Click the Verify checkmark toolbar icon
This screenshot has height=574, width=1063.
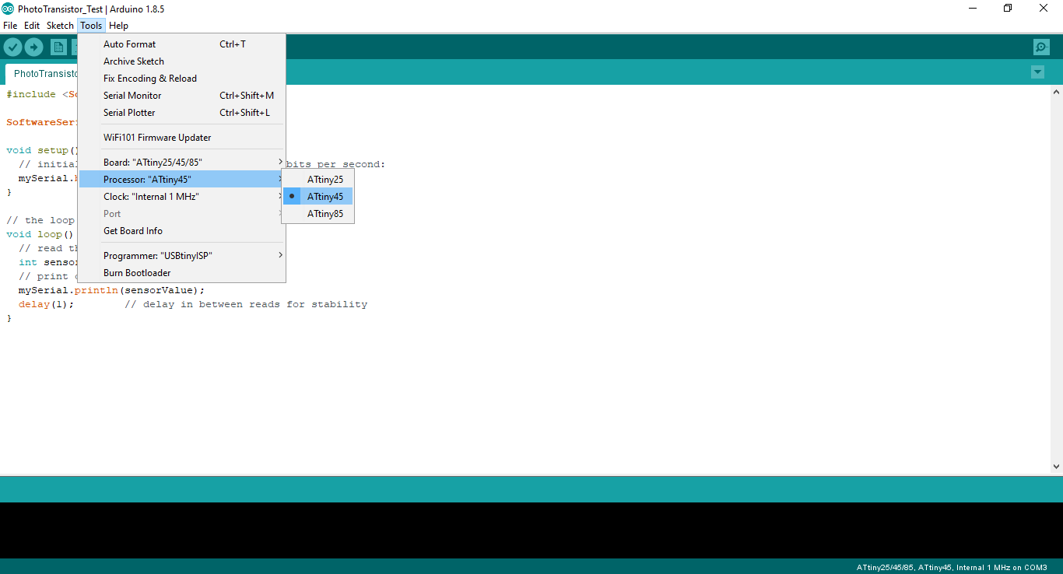(x=12, y=47)
